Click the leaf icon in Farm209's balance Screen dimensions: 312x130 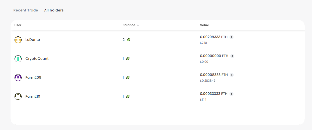tap(128, 77)
